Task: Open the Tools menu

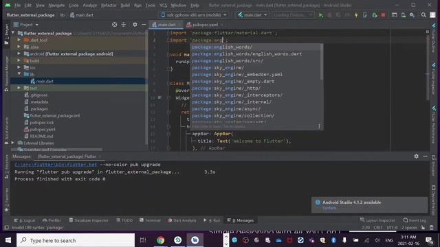Action: tap(150, 5)
